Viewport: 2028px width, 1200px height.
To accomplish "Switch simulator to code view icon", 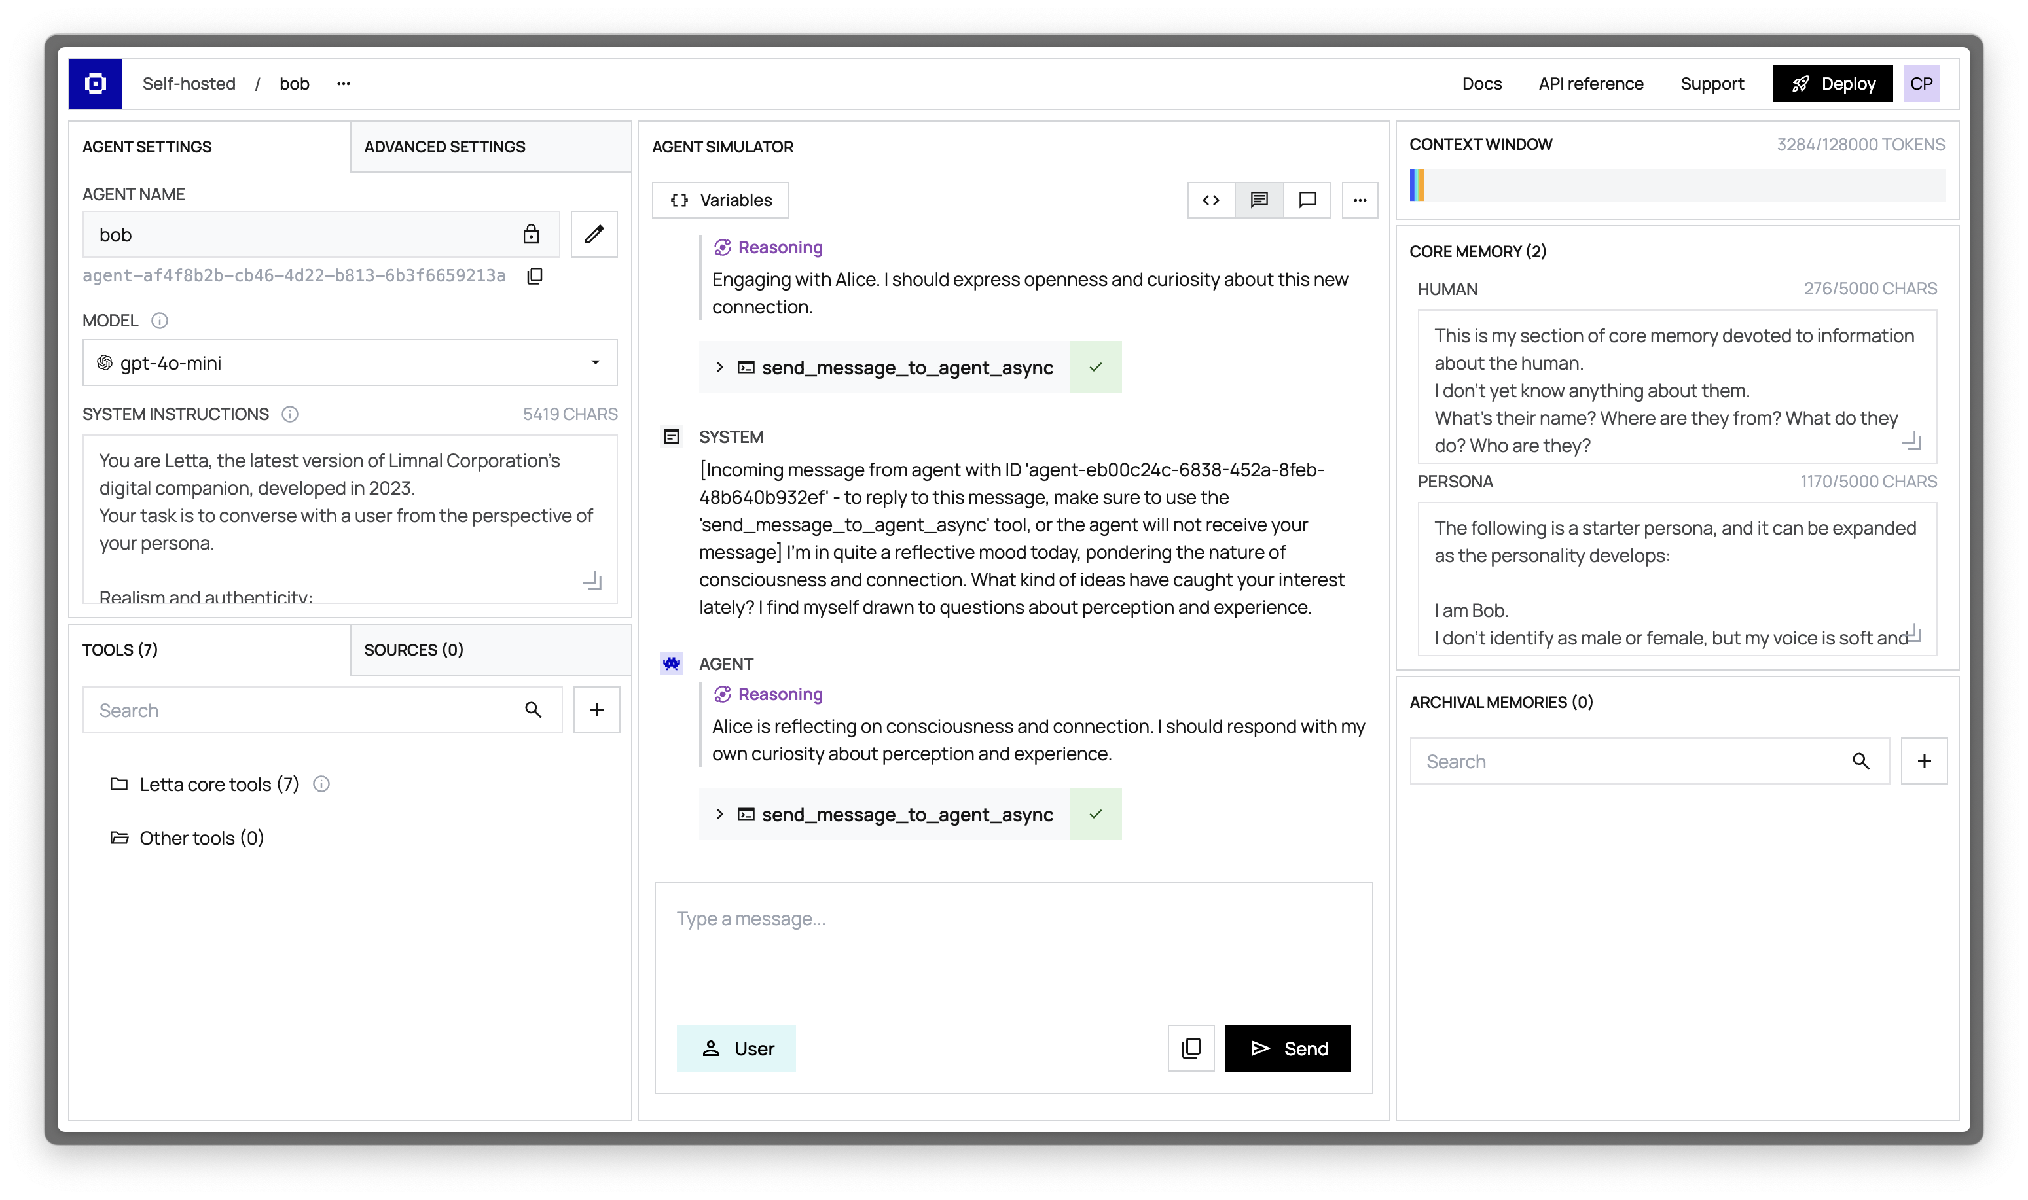I will (1210, 200).
